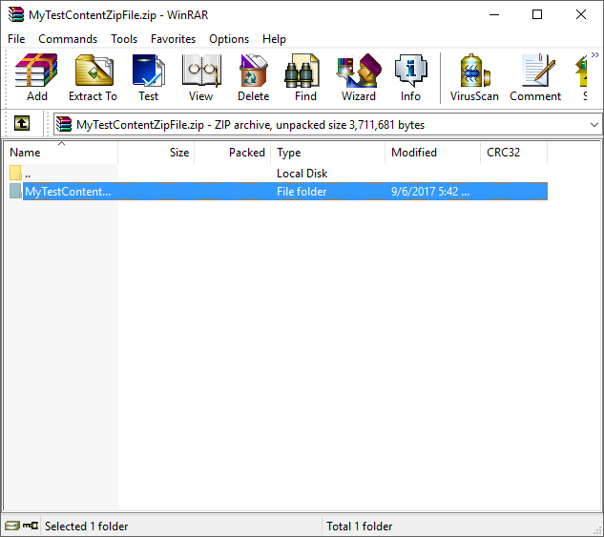The height and width of the screenshot is (537, 604).
Task: Click the disk icon in status bar
Action: tap(12, 526)
